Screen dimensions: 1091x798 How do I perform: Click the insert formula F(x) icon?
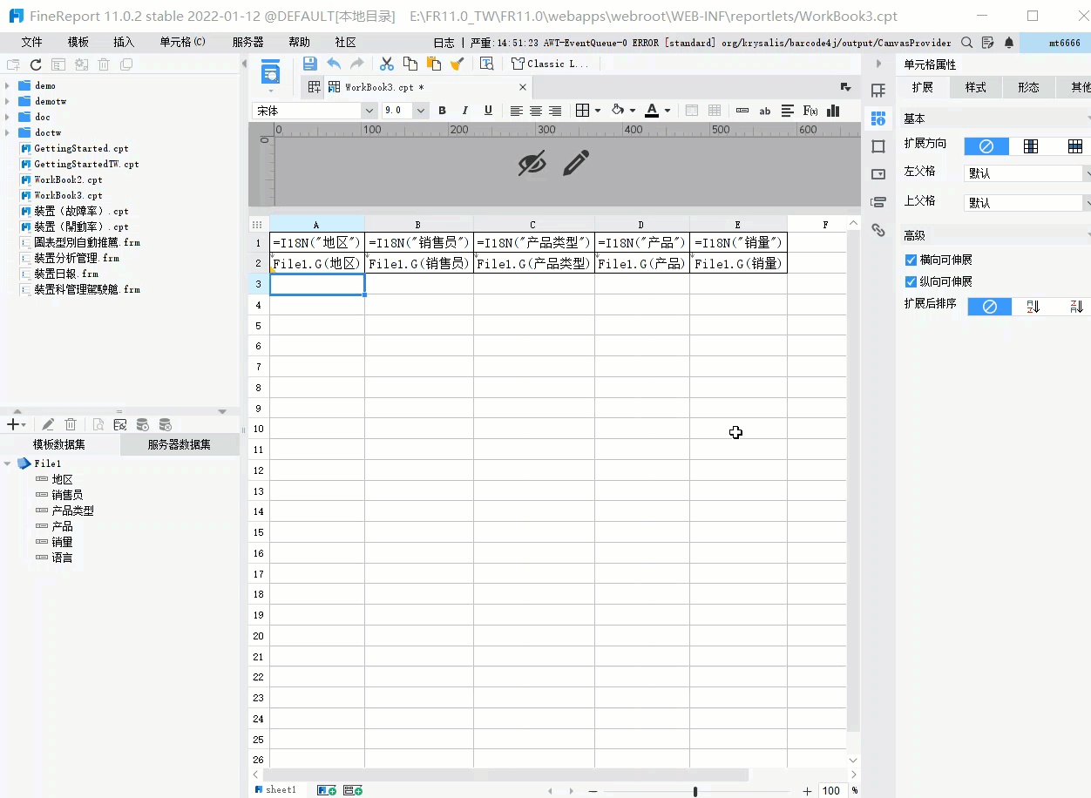point(810,111)
